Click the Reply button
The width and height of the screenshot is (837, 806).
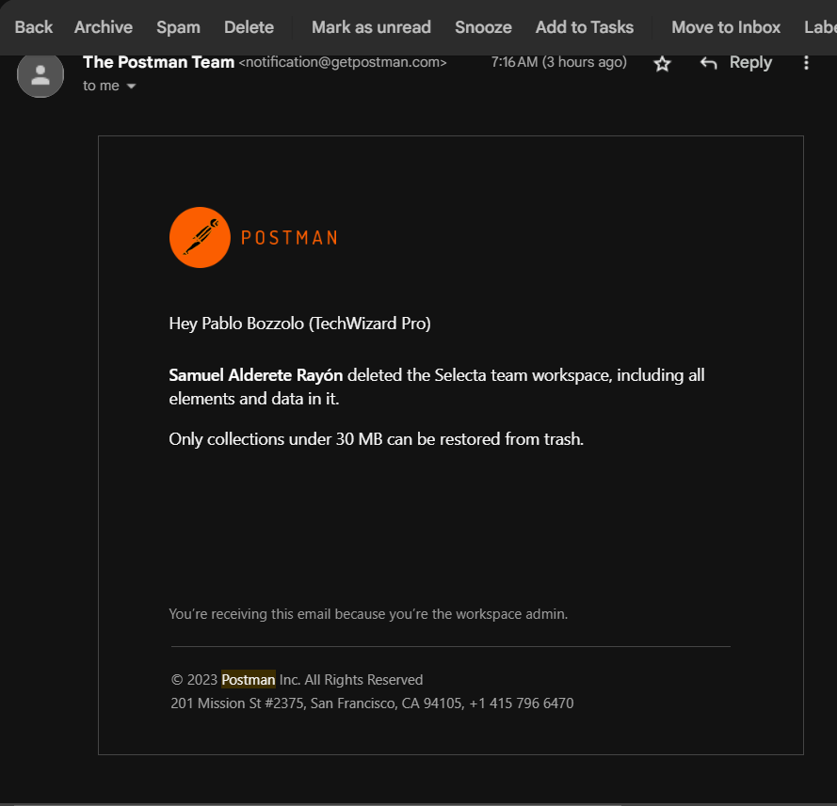[749, 62]
